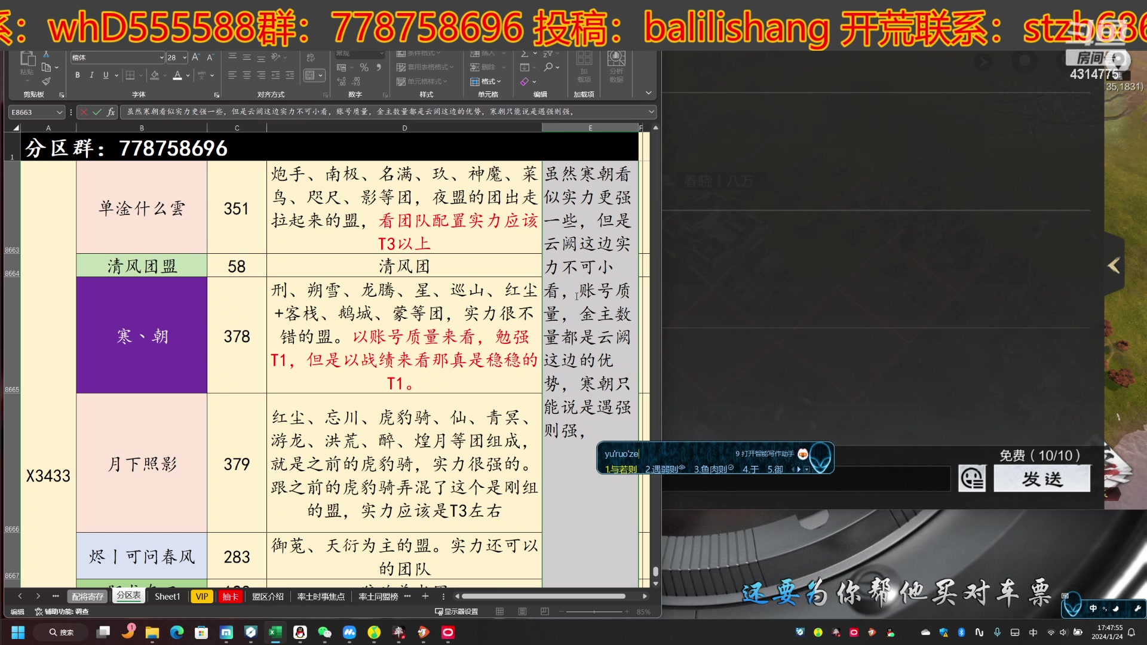Toggle Bold formatting
Screen dimensions: 1147x645
[x=77, y=75]
